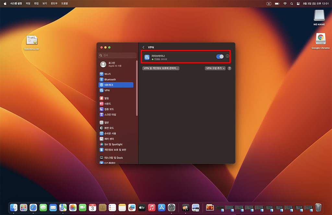Select 네트워크 in the settings sidebar
Viewport: 332px width, 215px height.
pyautogui.click(x=116, y=85)
